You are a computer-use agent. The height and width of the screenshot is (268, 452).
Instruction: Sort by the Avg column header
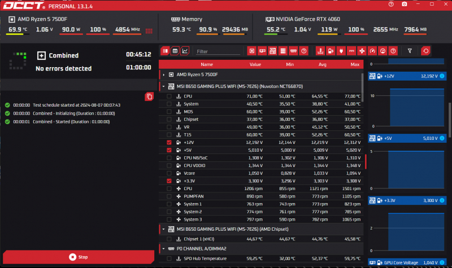tap(322, 64)
